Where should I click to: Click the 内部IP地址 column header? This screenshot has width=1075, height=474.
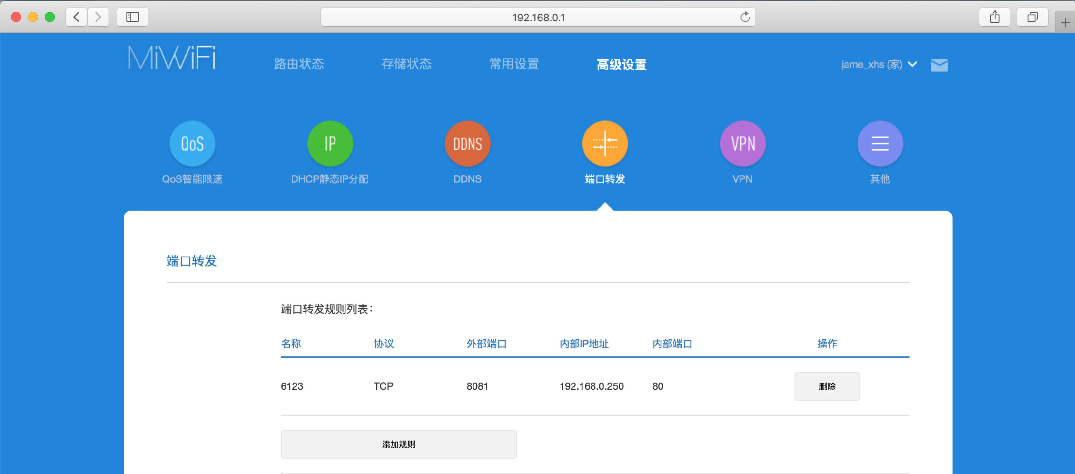pyautogui.click(x=584, y=344)
